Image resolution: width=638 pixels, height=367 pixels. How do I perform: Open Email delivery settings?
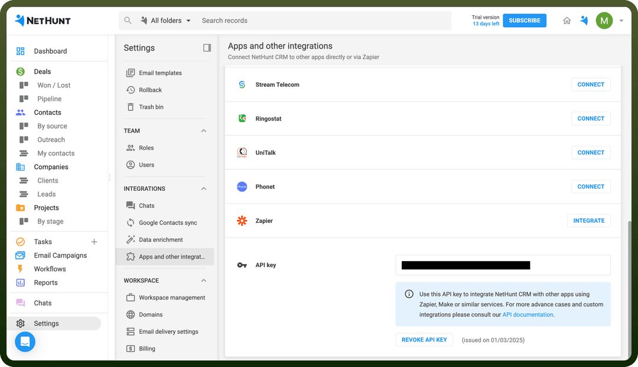coord(168,332)
